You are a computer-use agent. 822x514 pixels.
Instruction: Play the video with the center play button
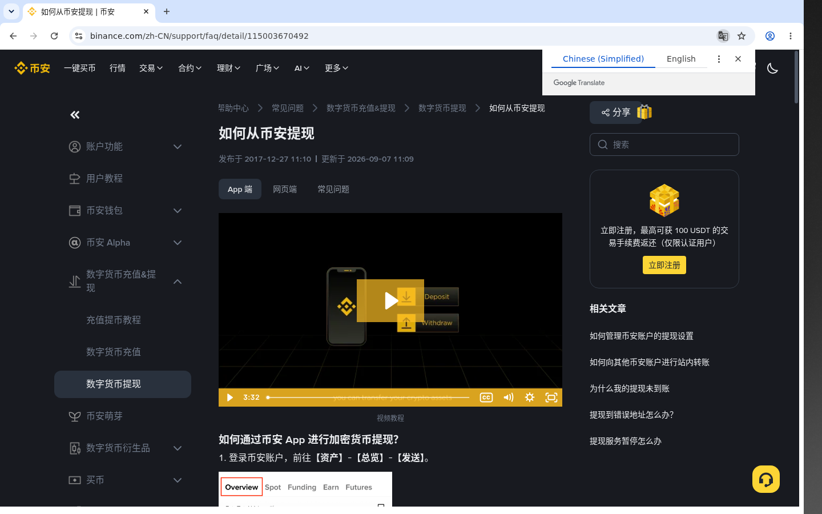click(390, 300)
